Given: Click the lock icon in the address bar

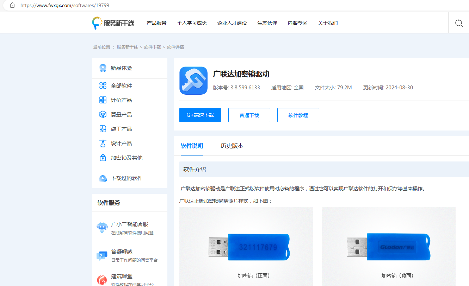Looking at the screenshot, I should pyautogui.click(x=12, y=5).
